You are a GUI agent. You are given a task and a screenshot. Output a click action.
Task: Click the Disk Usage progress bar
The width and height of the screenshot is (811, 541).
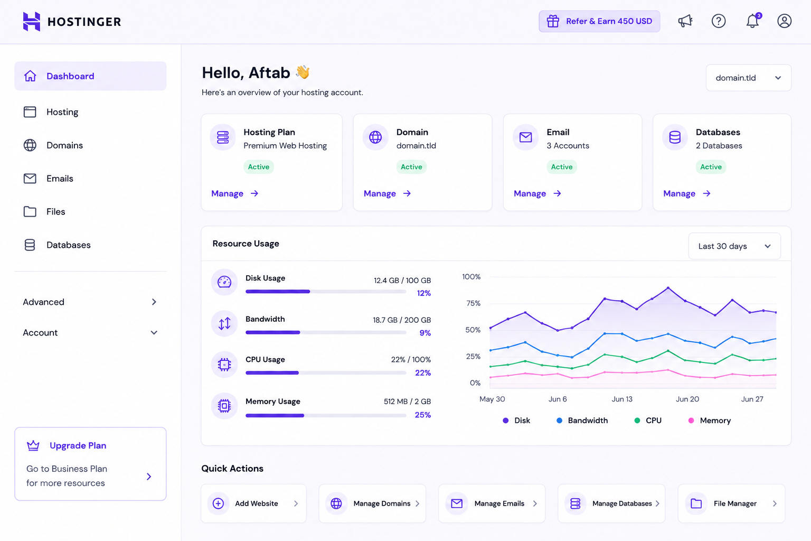[326, 292]
